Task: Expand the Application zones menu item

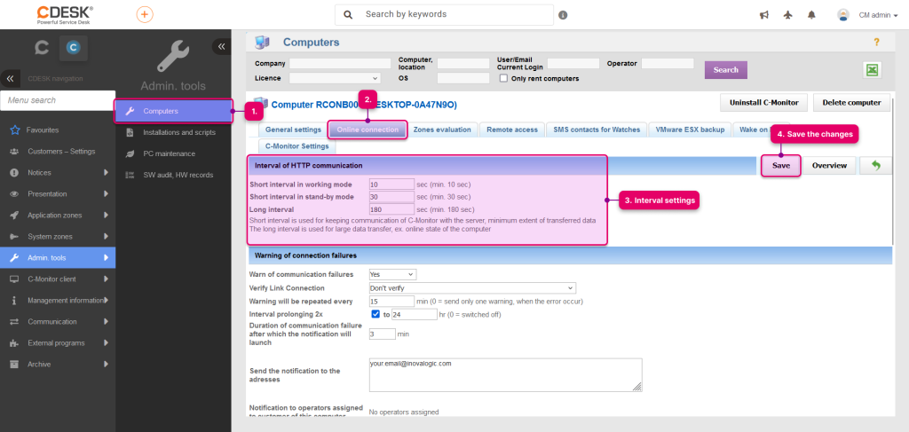Action: tap(58, 215)
